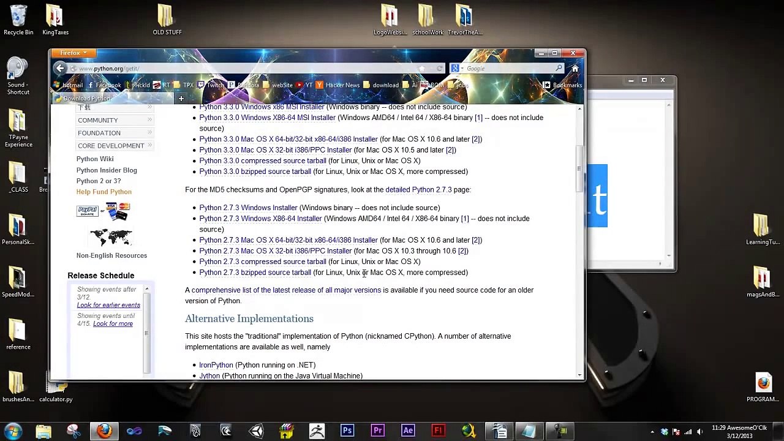The image size is (784, 441).
Task: Download Python 2.7.3 Windows Installer
Action: coord(248,208)
